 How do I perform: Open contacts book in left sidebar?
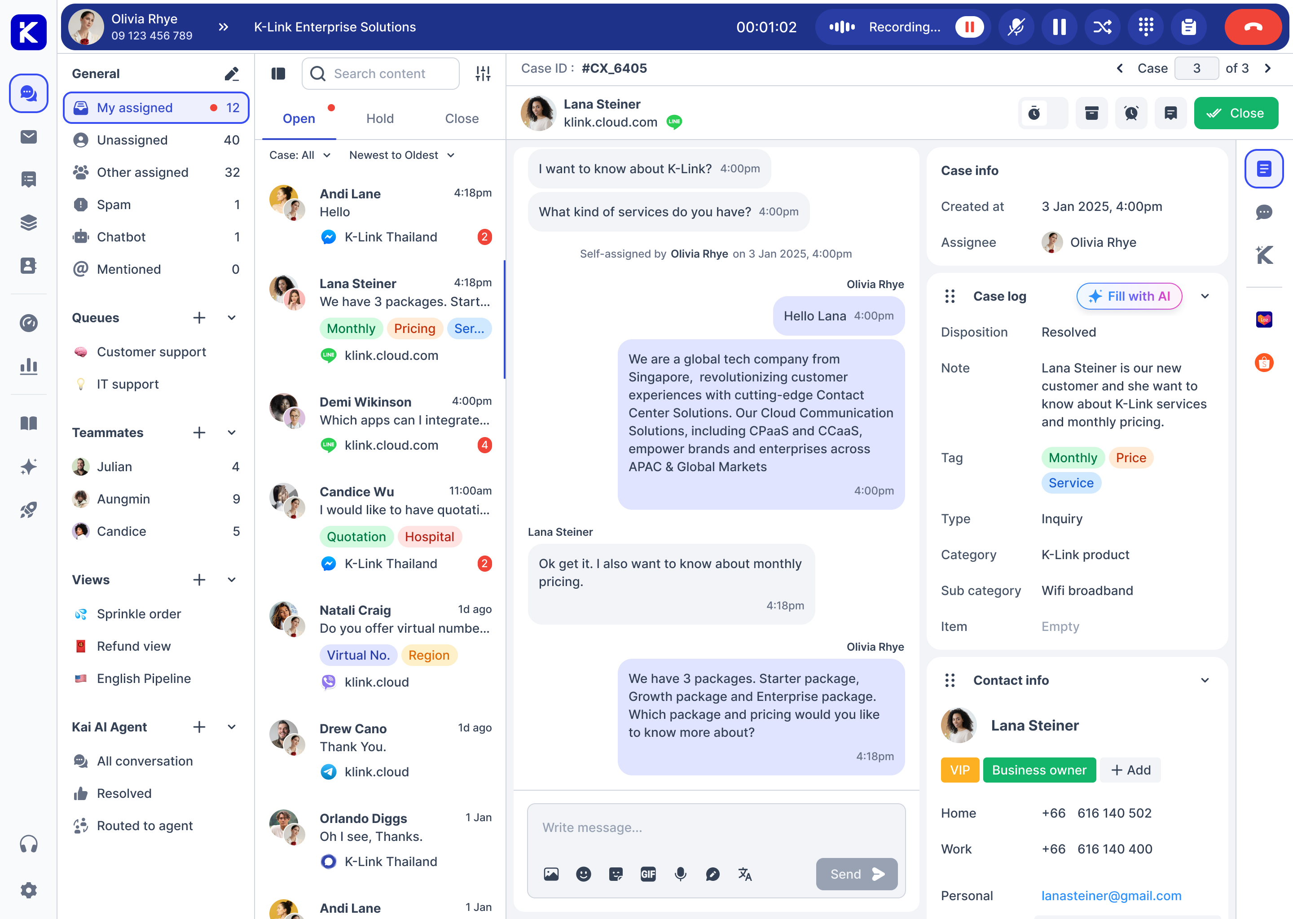click(x=28, y=265)
